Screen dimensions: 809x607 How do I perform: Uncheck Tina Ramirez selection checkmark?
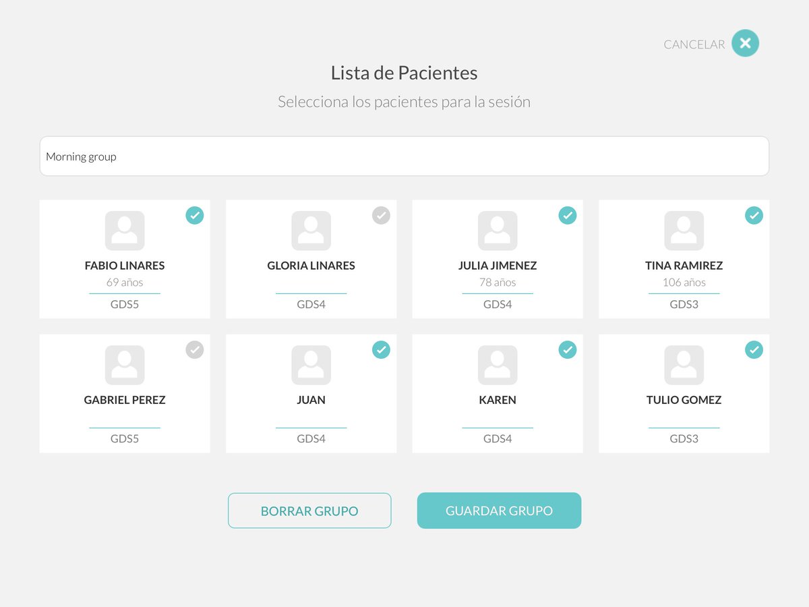point(754,215)
